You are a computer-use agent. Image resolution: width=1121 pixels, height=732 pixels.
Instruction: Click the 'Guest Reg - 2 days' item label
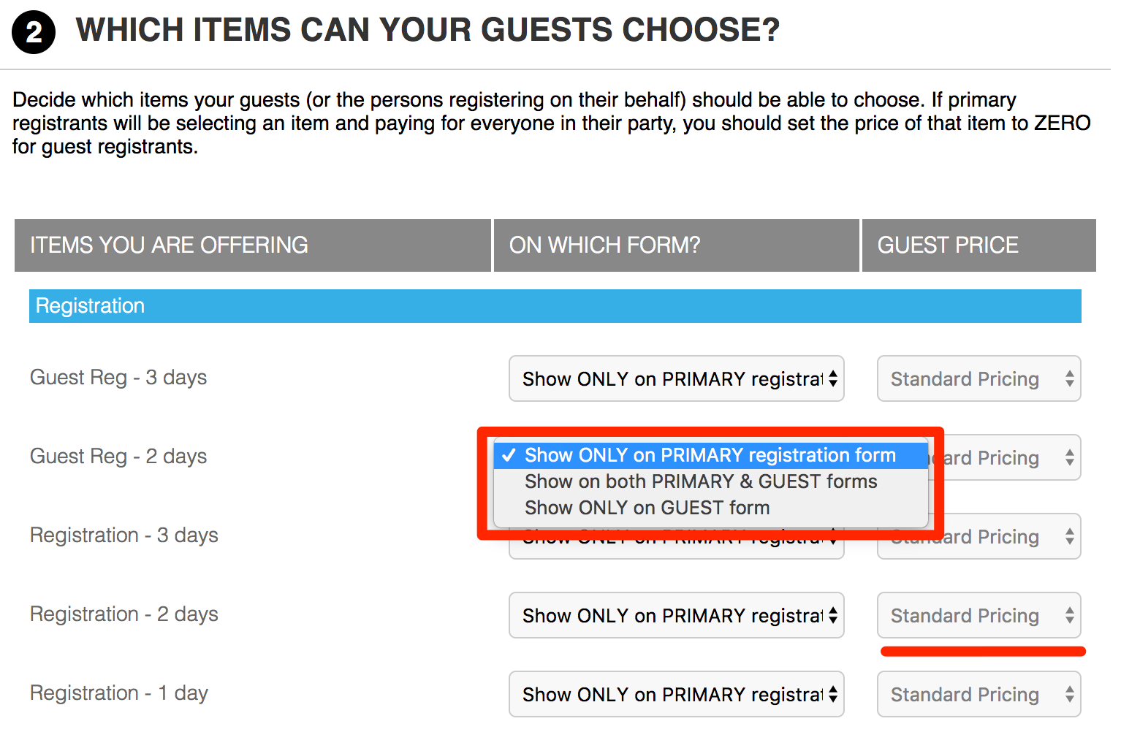coord(118,457)
